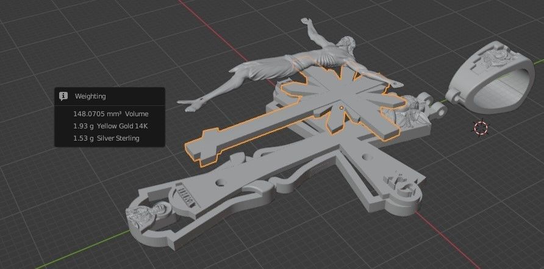Click the '148.0705 mm³ Volume' readout
544x269 pixels.
110,114
